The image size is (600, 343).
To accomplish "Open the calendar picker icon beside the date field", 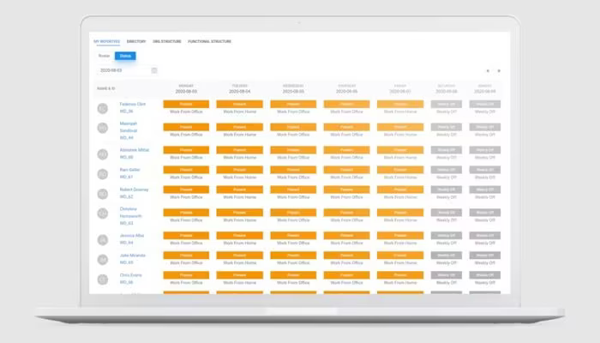I will pos(154,70).
